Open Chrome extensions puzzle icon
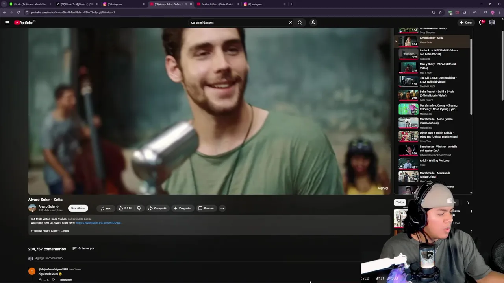The image size is (504, 283). pos(464,12)
